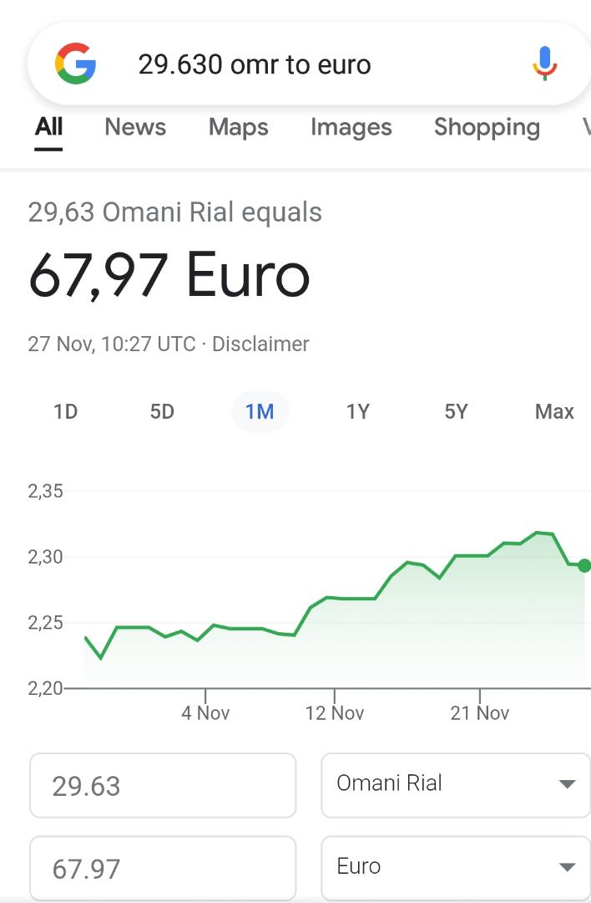Open the Disclaimer link
Viewport: 591px width, 903px height.
[x=260, y=344]
